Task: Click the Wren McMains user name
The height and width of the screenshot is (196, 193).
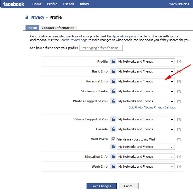Action: pyautogui.click(x=179, y=4)
